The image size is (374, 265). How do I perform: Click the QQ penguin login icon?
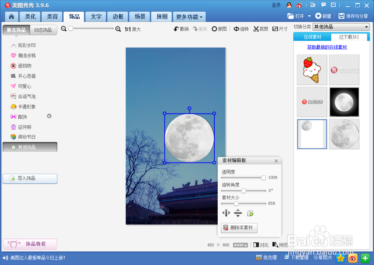coord(289,5)
